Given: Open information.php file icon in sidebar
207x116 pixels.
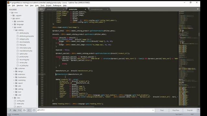Looking at the screenshot, I should click(17, 48).
